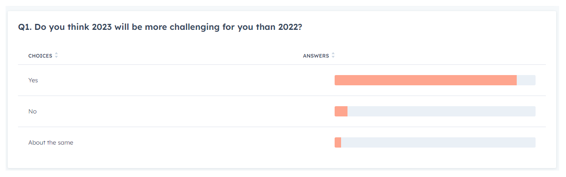Click the Q1. prefix in the question heading
Viewport: 566px width, 177px height.
pos(24,27)
